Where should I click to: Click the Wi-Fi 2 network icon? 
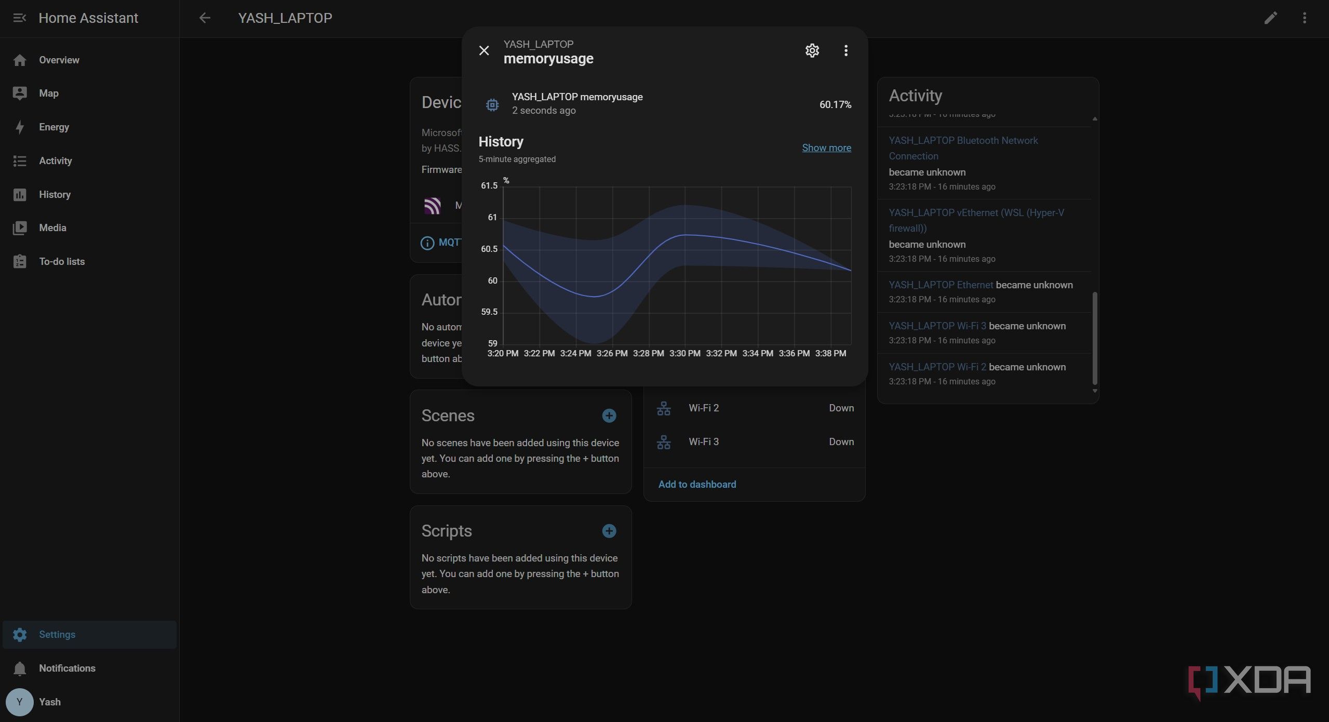pyautogui.click(x=664, y=409)
